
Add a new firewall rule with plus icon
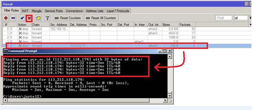[6, 18]
